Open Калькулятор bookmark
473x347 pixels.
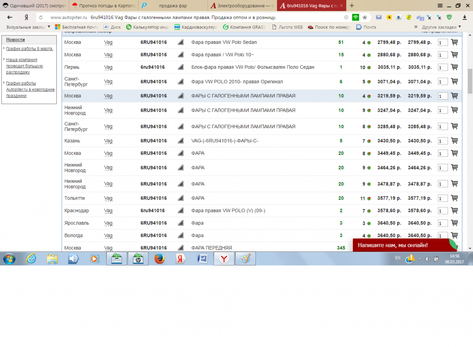(x=147, y=27)
